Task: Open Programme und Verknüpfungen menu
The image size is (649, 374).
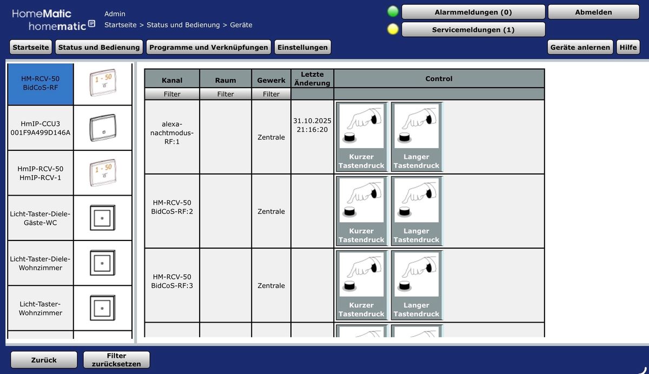Action: pos(209,47)
